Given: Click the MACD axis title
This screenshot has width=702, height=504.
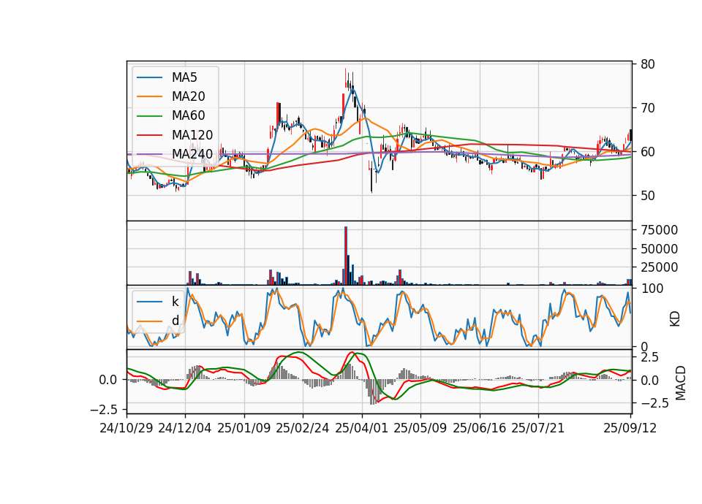Looking at the screenshot, I should coord(681,383).
